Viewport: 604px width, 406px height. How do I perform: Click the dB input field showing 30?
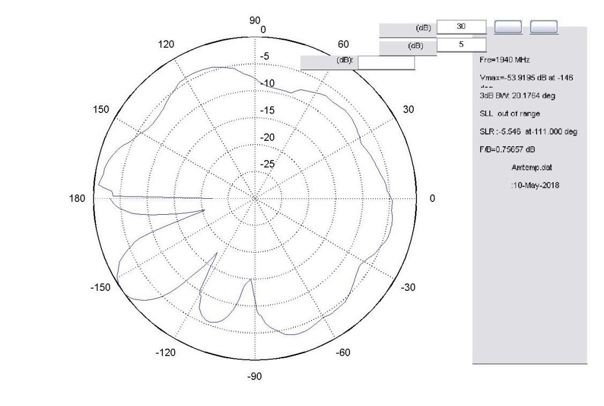tap(461, 27)
